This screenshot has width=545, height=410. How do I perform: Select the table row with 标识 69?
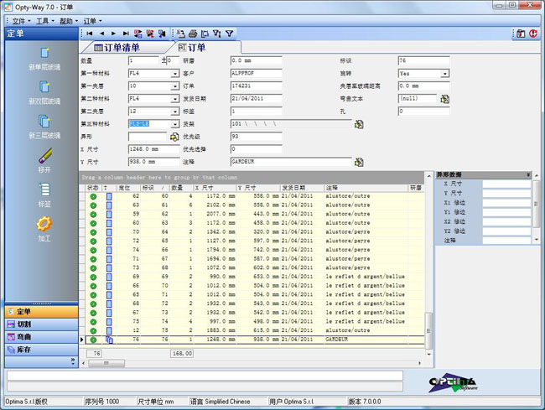[x=255, y=277]
